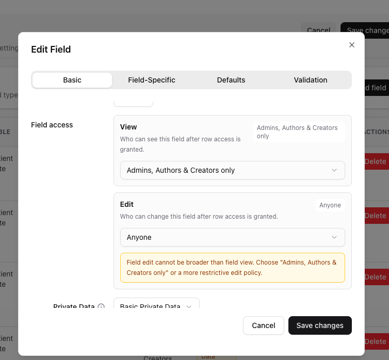Click the third Delete button in background table
This screenshot has height=360, width=389.
click(x=377, y=277)
